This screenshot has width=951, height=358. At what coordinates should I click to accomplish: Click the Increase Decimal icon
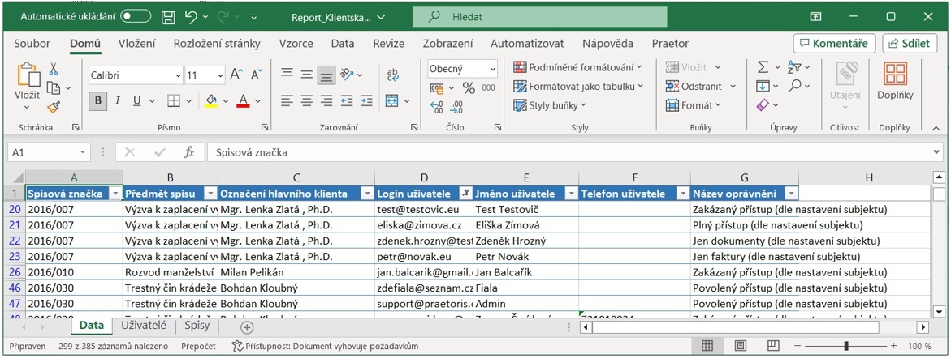(x=437, y=108)
